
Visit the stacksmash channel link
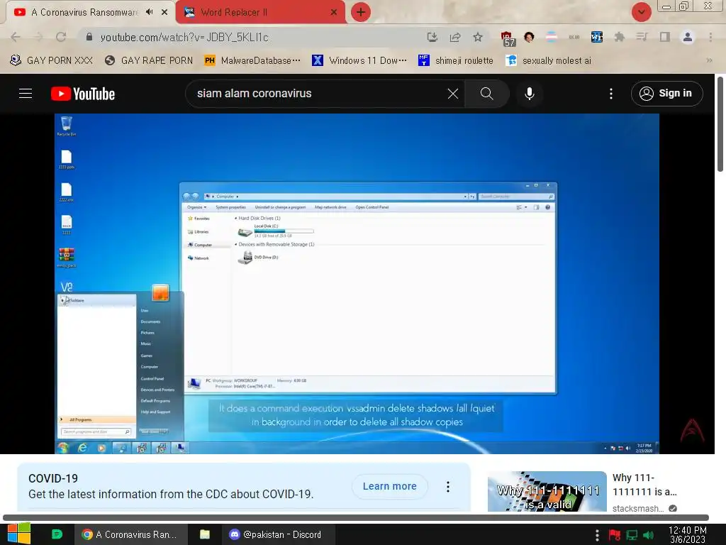(638, 508)
